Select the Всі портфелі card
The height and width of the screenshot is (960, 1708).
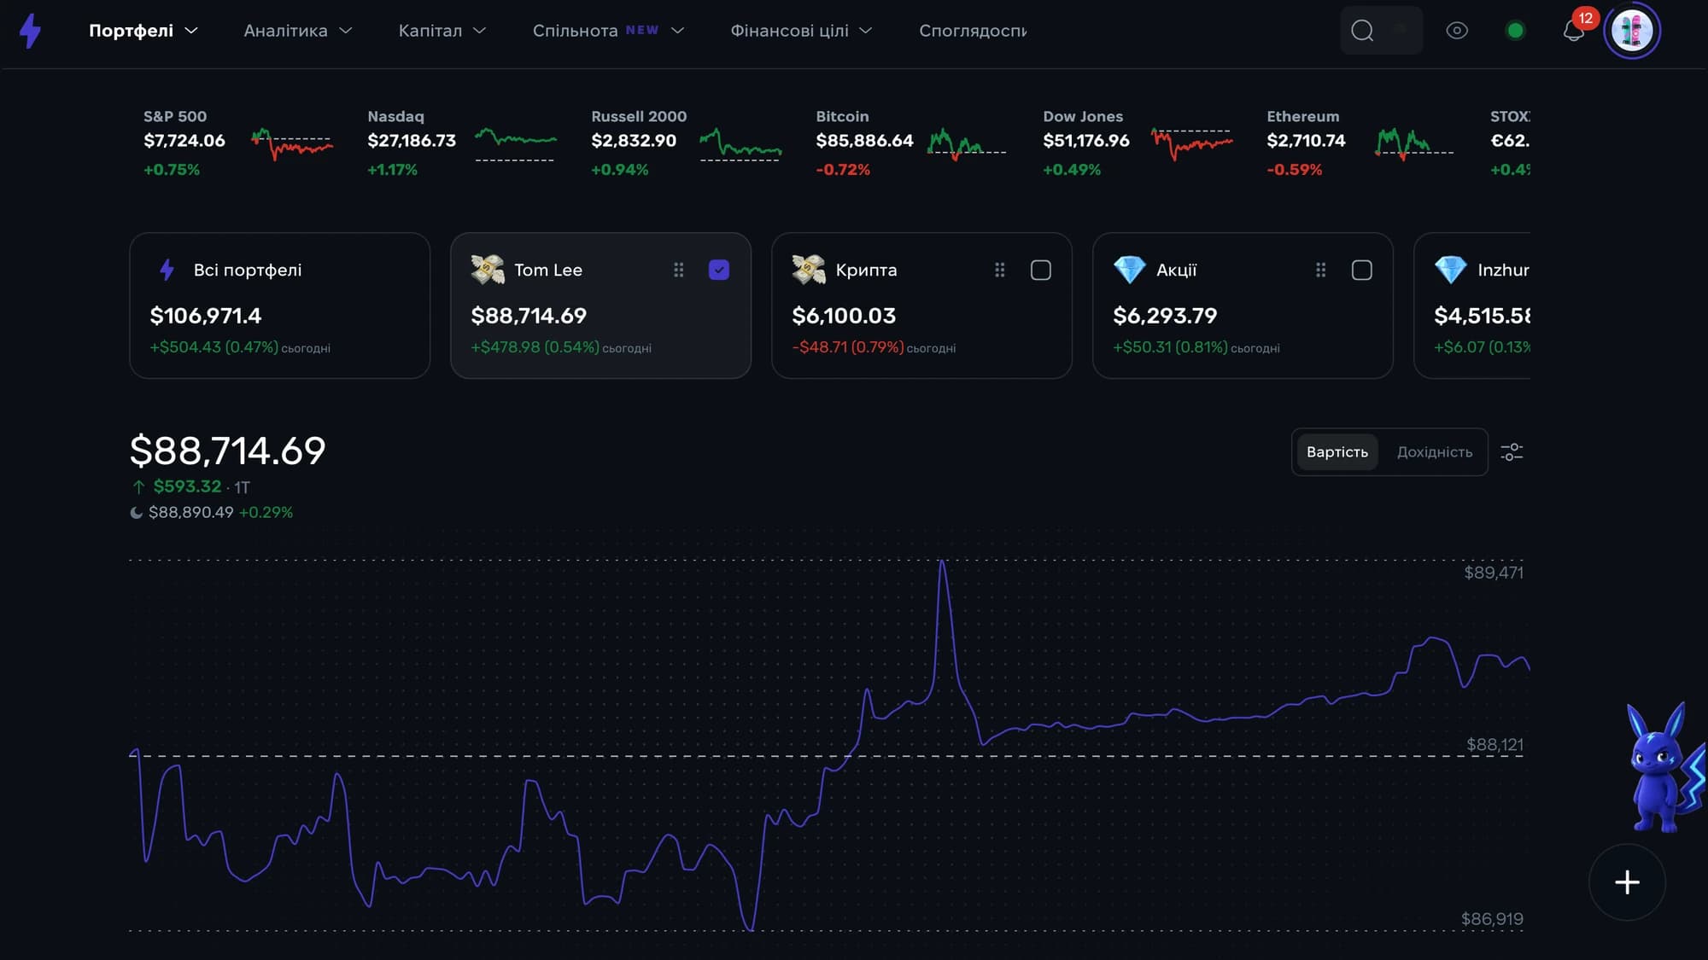click(279, 305)
